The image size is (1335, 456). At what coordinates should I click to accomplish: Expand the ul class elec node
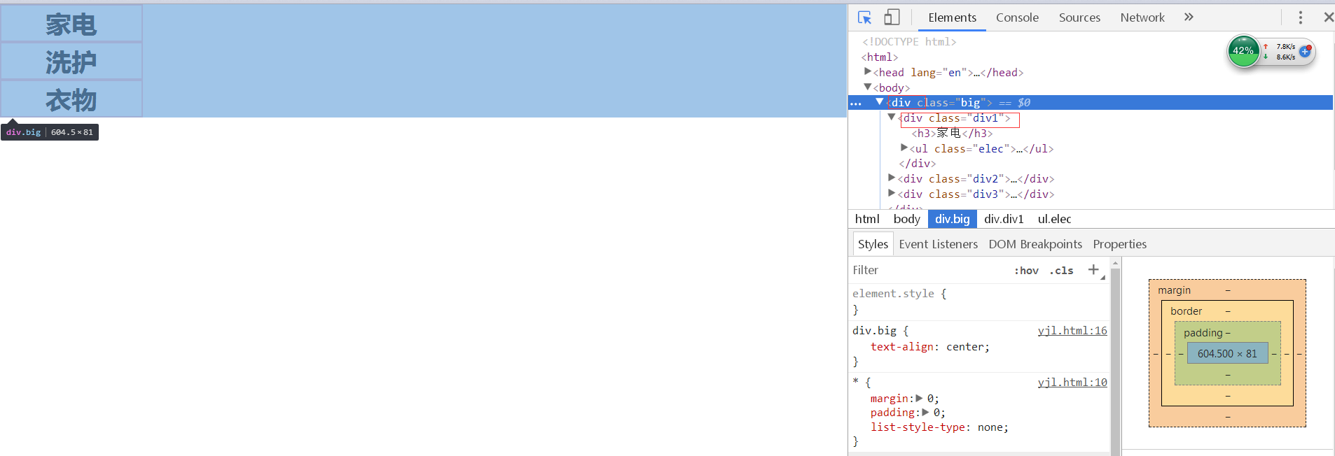click(904, 148)
